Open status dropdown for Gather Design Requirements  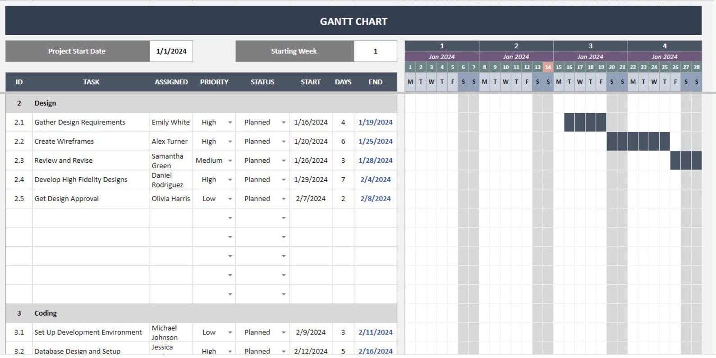pos(284,123)
